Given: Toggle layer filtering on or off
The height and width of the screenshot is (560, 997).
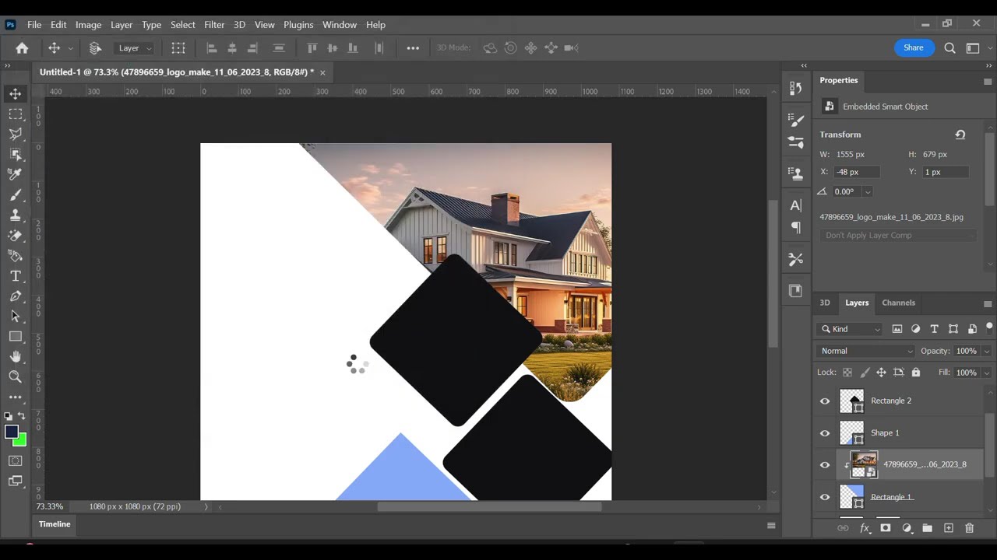Looking at the screenshot, I should [989, 327].
